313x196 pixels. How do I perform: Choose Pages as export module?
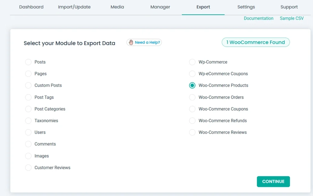(x=28, y=74)
